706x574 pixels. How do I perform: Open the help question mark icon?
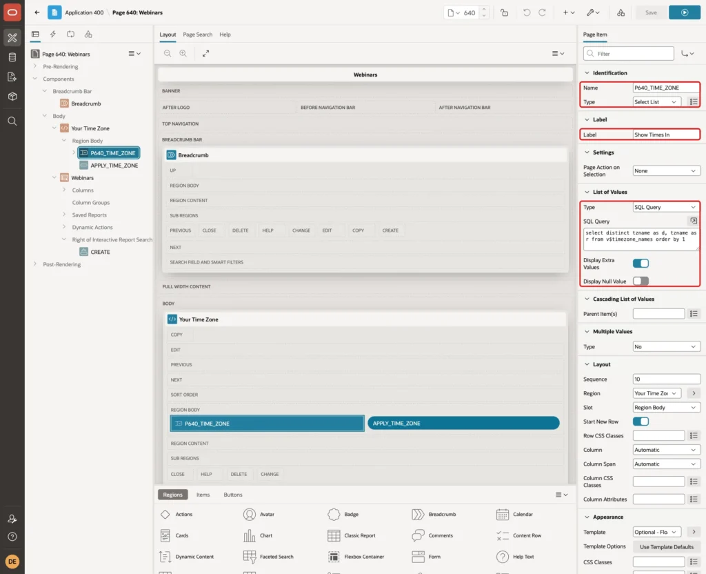(x=12, y=537)
